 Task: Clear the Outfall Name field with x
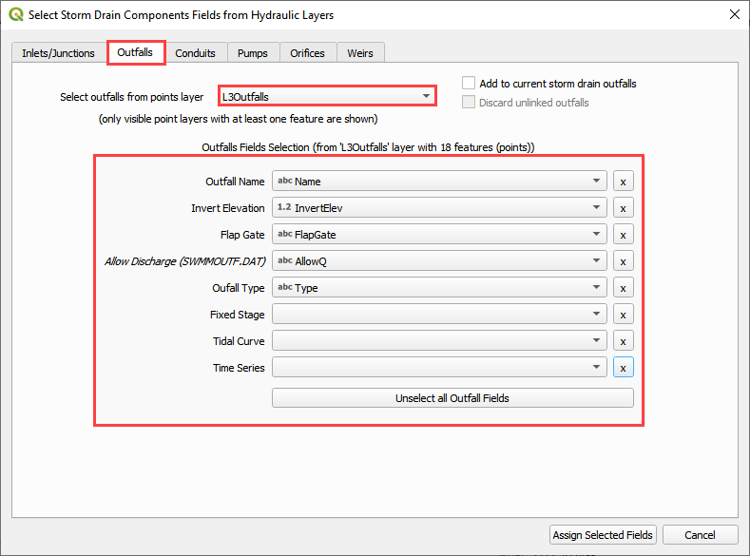(x=623, y=182)
